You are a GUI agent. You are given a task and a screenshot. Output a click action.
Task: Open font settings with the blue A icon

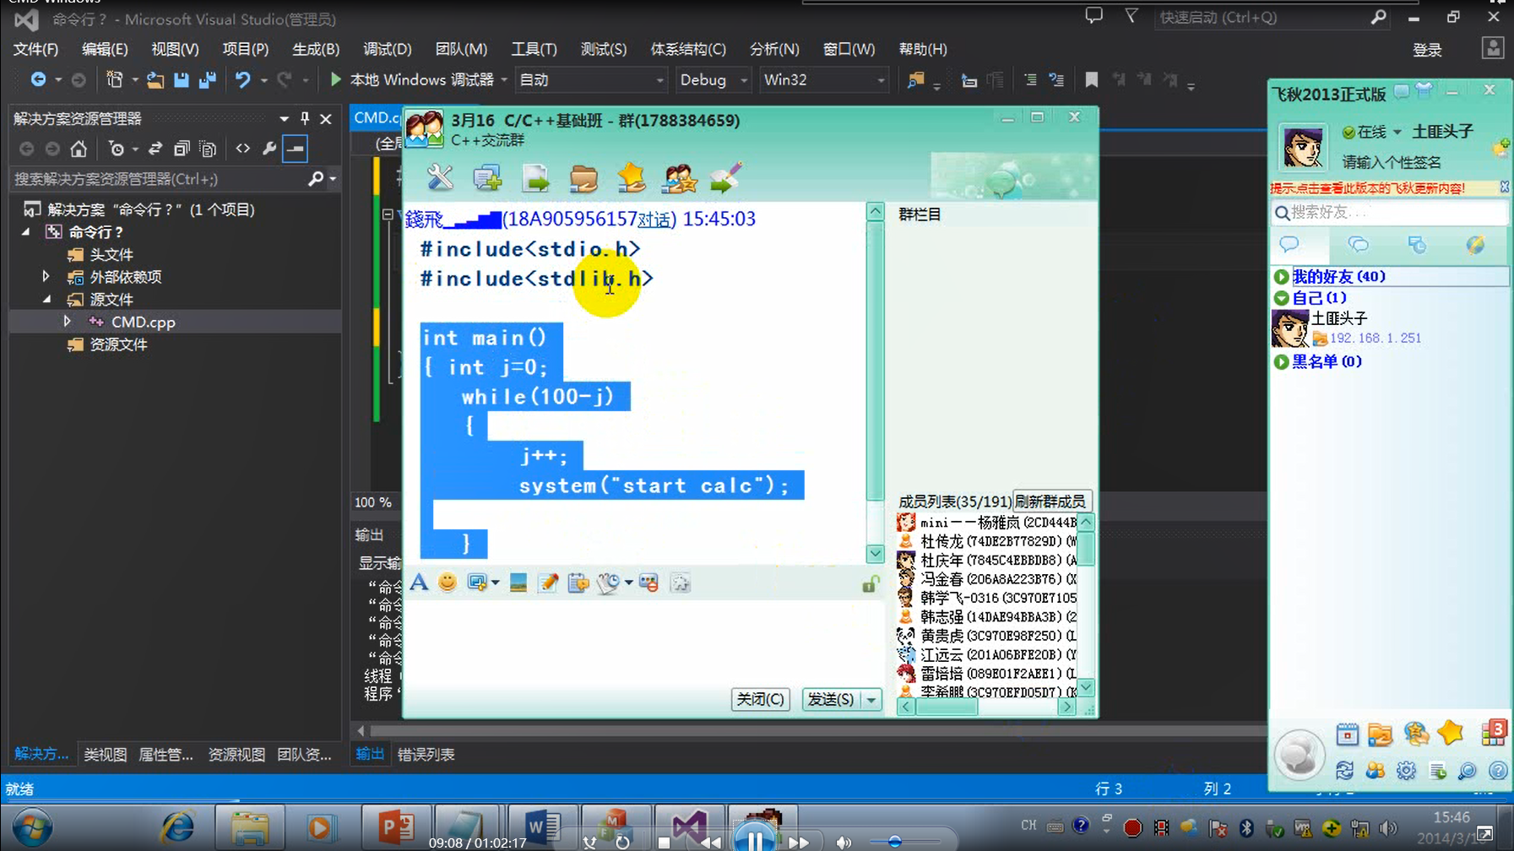click(x=420, y=582)
